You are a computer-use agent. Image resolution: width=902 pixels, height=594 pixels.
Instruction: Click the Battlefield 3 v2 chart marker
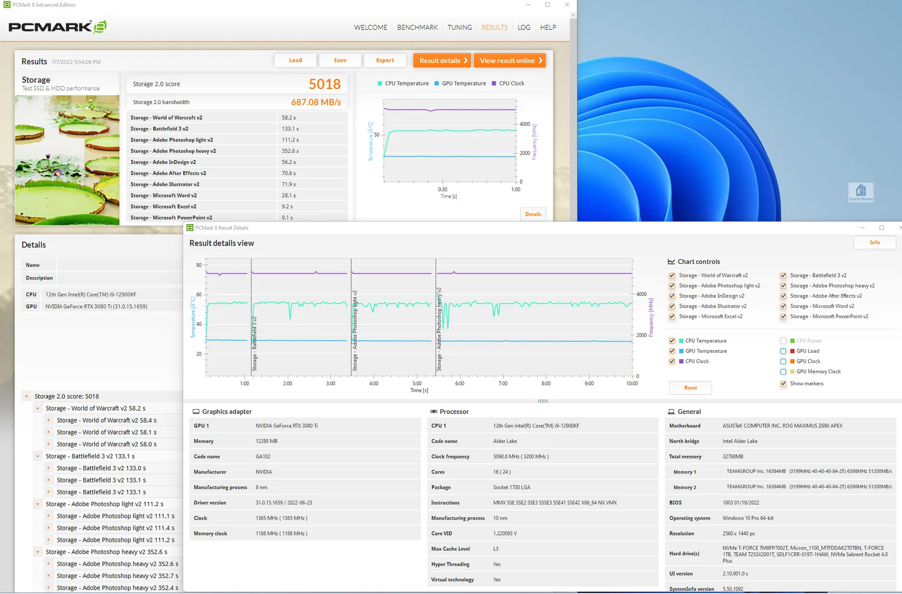coord(254,343)
